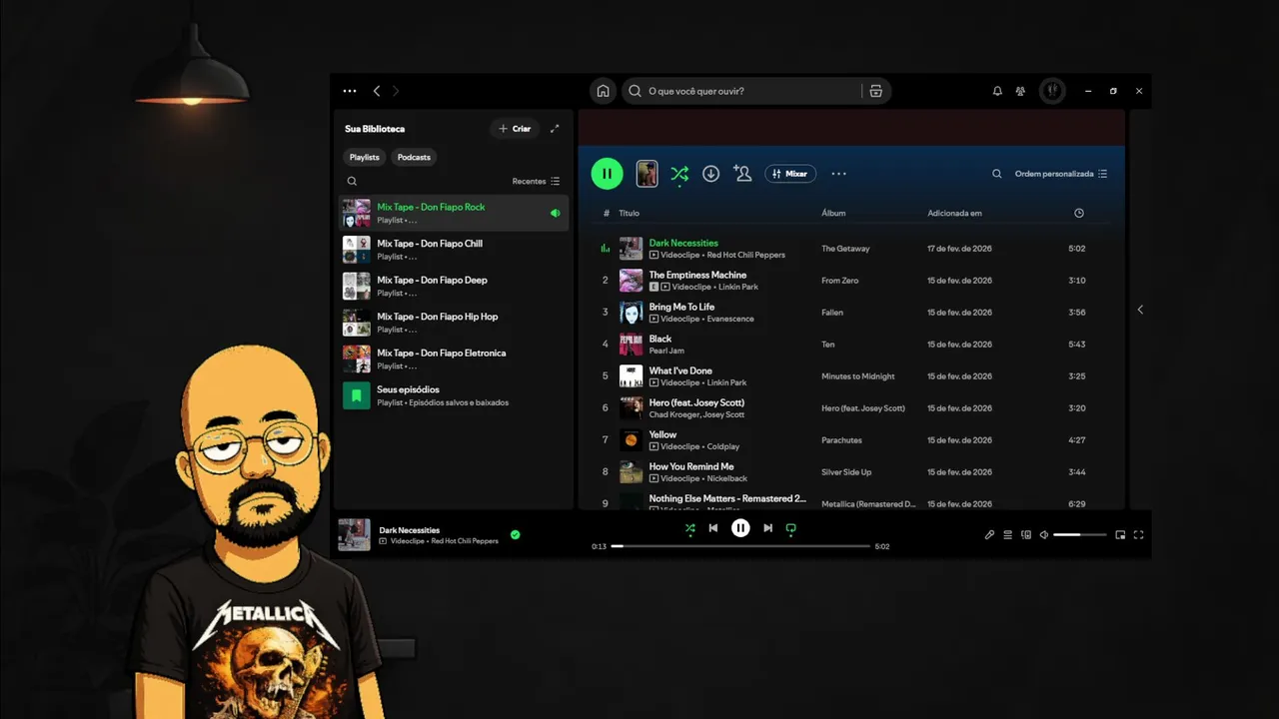This screenshot has height=719, width=1279.
Task: Mute the volume speaker icon
Action: (1043, 535)
